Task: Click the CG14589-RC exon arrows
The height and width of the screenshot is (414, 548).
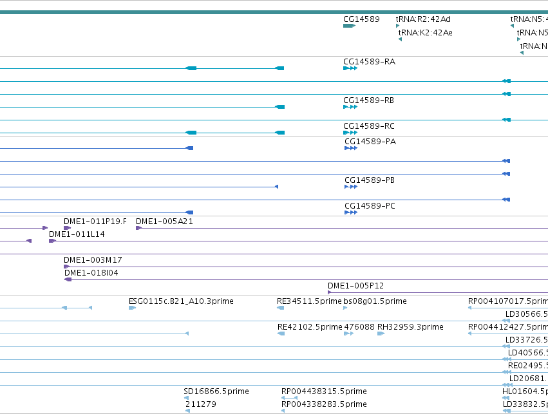Action: pyautogui.click(x=350, y=133)
